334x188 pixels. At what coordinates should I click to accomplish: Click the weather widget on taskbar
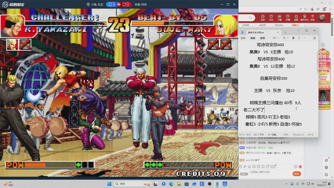[8, 184]
